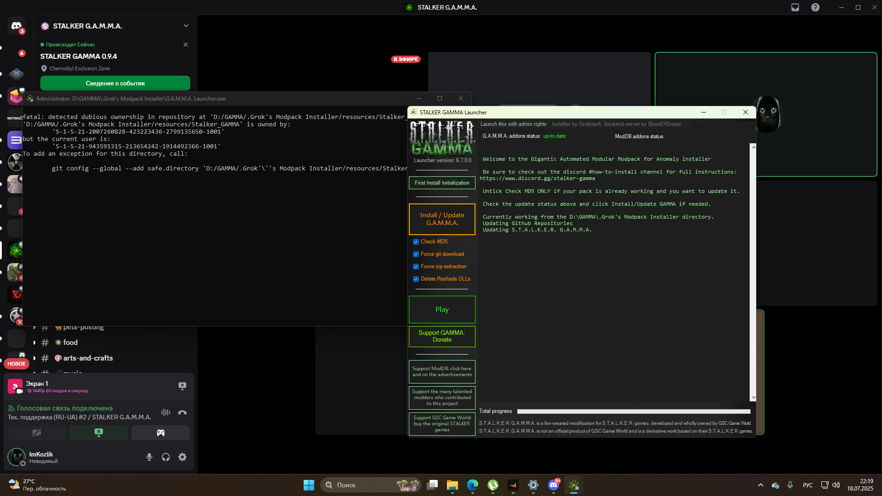Click Support GAMMA: Donate button
Screen dimensions: 882x496
[x=442, y=336]
